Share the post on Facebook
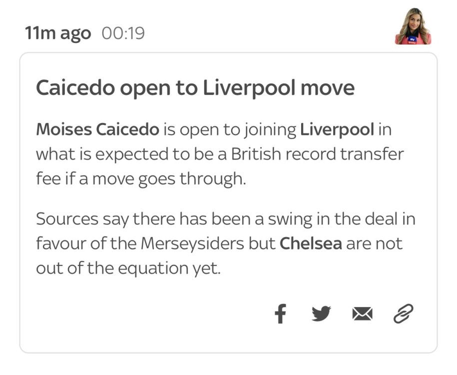Image resolution: width=457 pixels, height=375 pixels. pos(280,313)
